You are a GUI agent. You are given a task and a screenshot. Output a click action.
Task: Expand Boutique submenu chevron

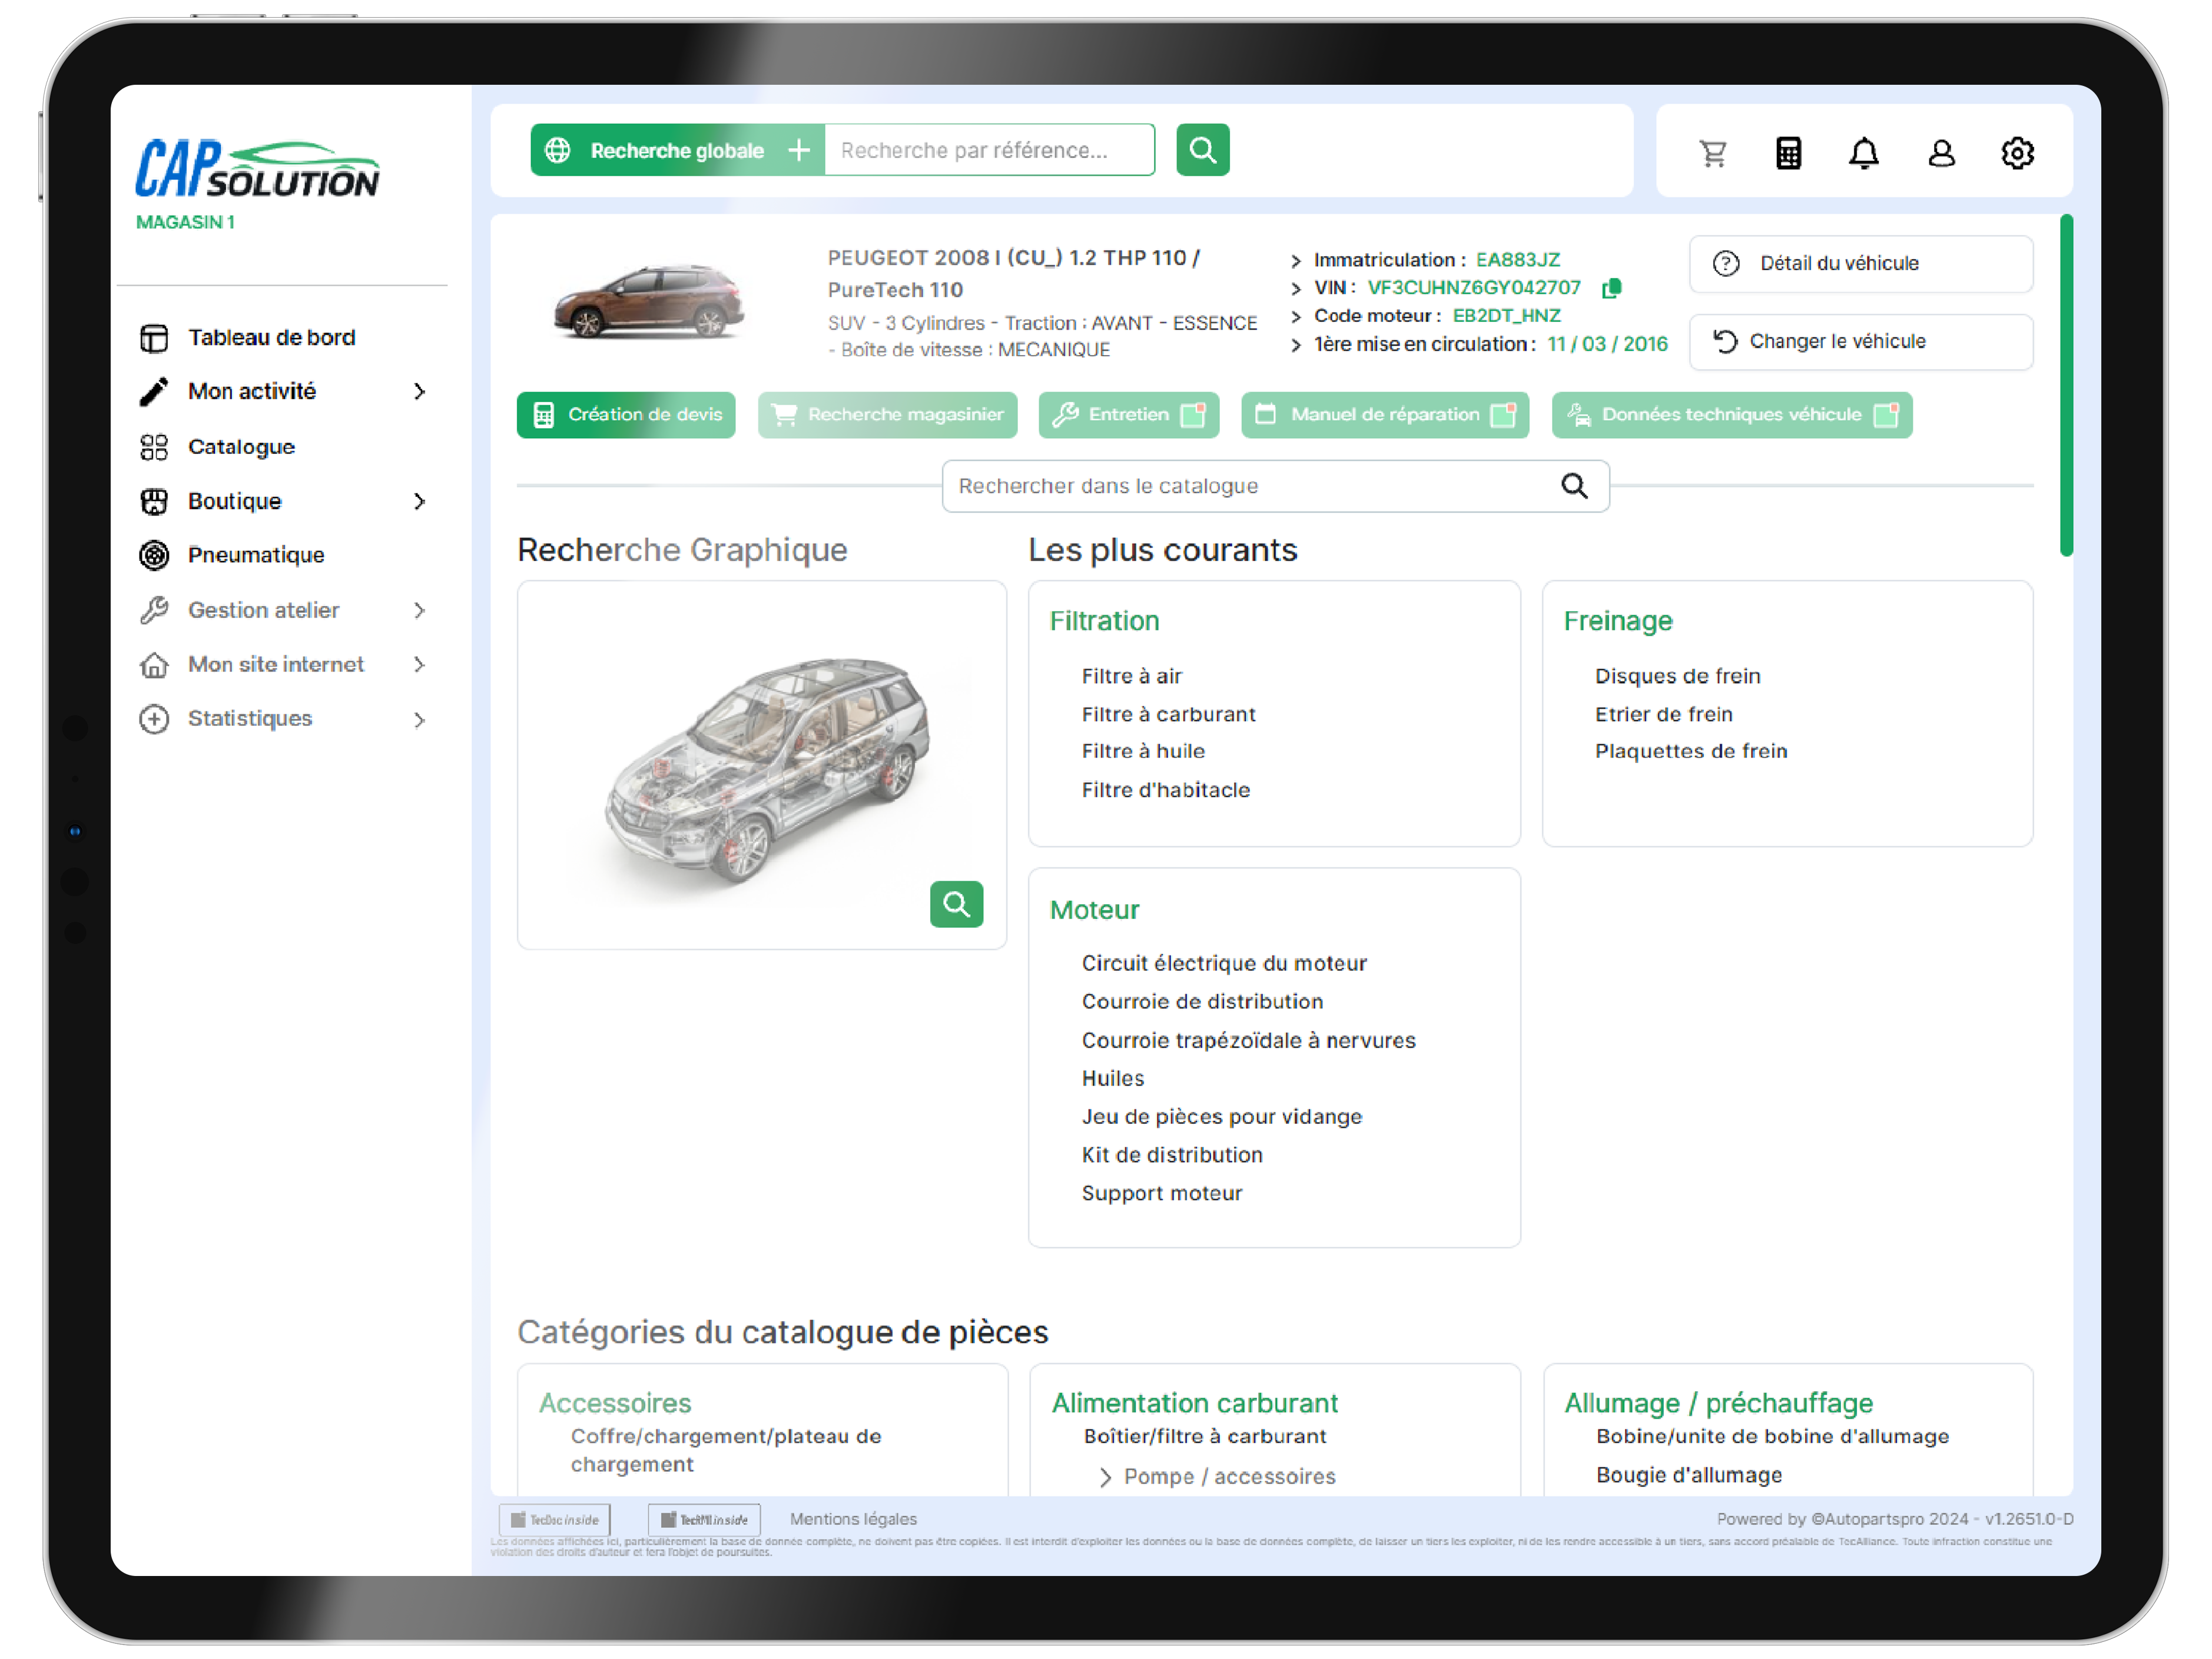[419, 501]
